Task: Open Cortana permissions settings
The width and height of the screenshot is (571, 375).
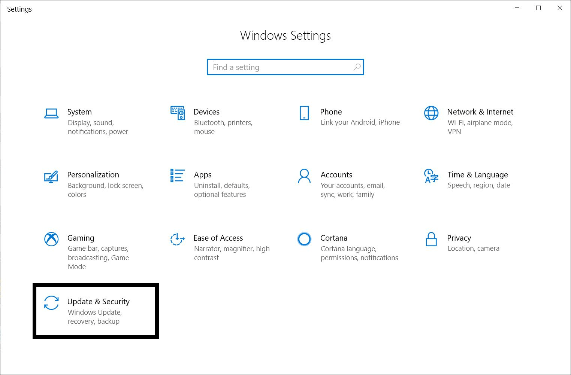Action: (x=333, y=238)
